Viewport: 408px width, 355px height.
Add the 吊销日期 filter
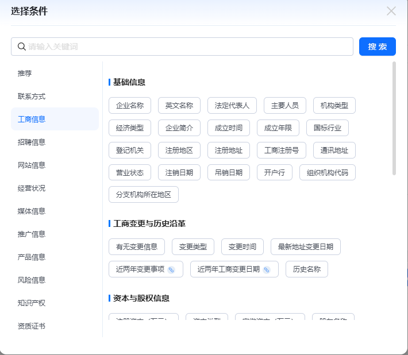[x=229, y=172]
